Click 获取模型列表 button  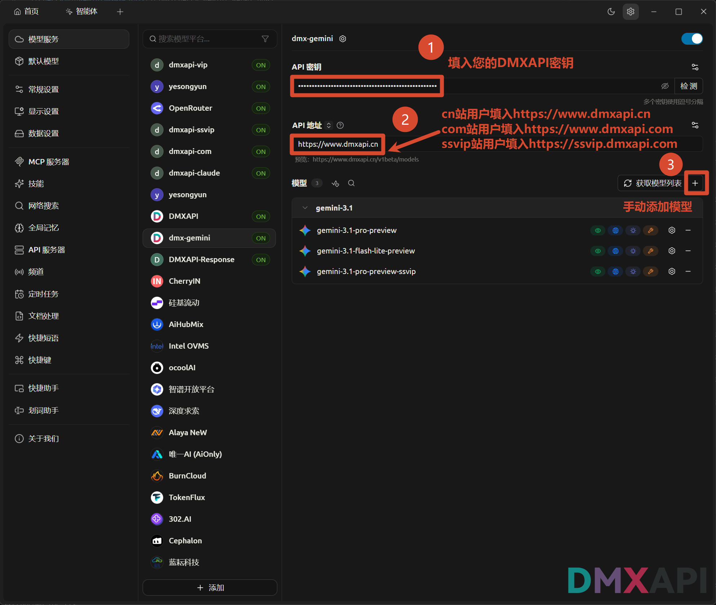point(652,183)
